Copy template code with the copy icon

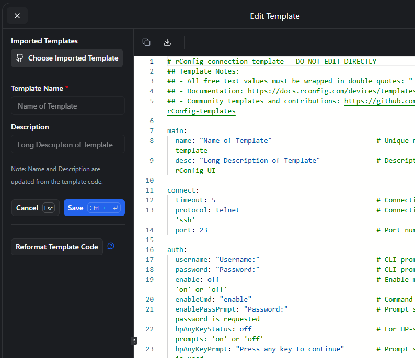(x=146, y=42)
